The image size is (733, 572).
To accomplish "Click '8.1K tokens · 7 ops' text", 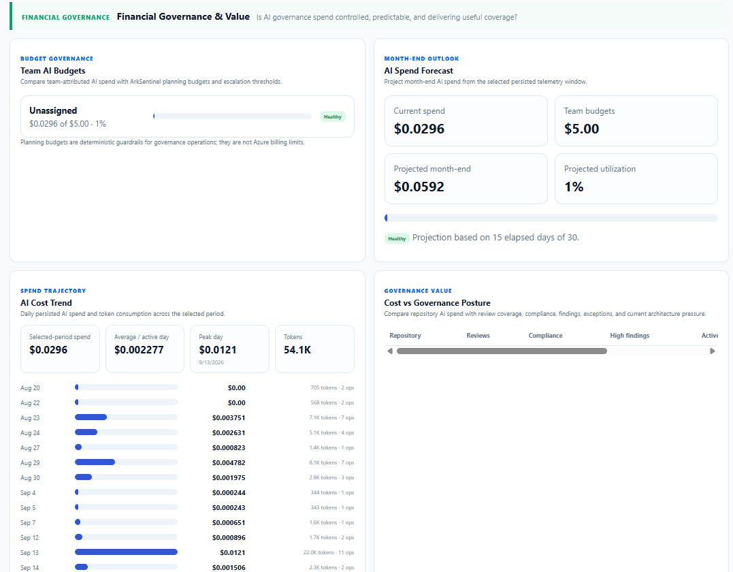I will pyautogui.click(x=331, y=462).
